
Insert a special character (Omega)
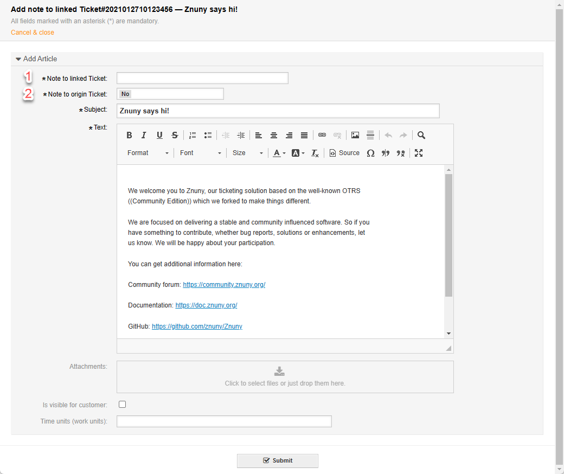pos(370,153)
